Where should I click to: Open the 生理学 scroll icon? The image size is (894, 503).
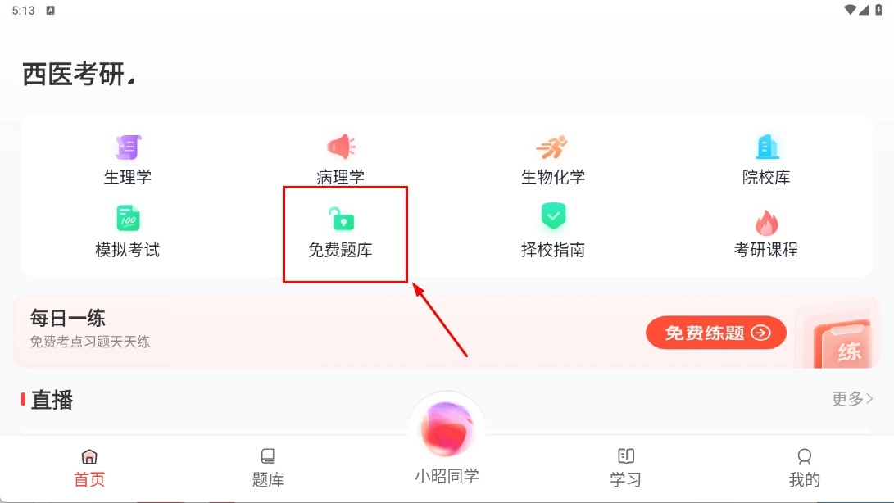click(x=128, y=147)
